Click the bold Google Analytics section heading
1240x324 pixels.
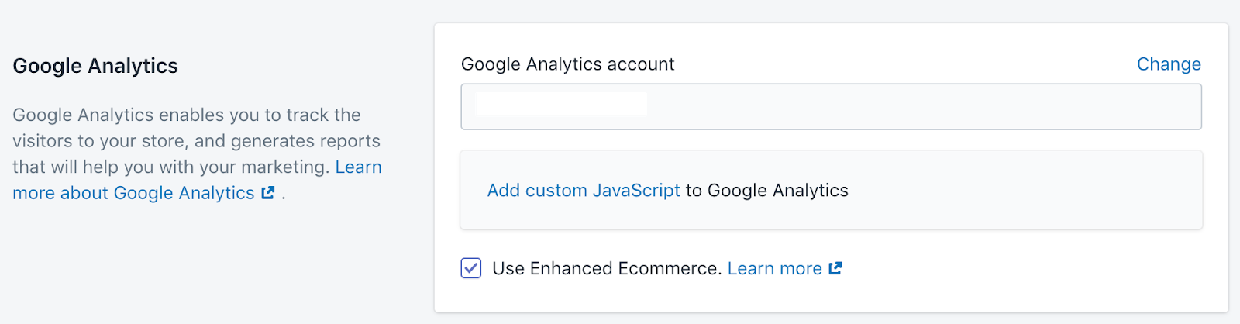(95, 66)
